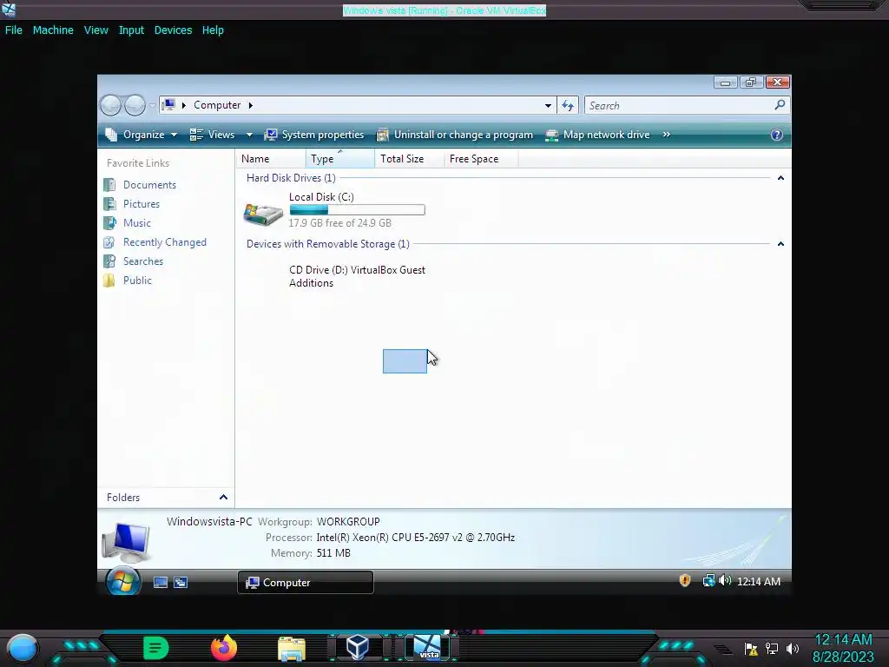Click the magnifier search icon
Screen dimensions: 889x667
click(780, 105)
